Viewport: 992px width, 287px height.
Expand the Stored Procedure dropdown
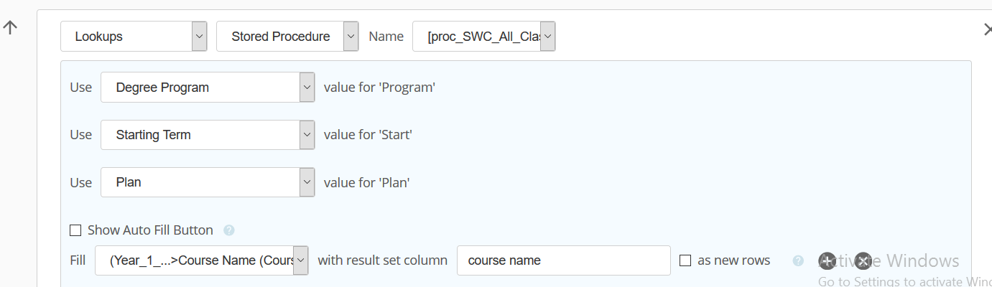(x=287, y=37)
